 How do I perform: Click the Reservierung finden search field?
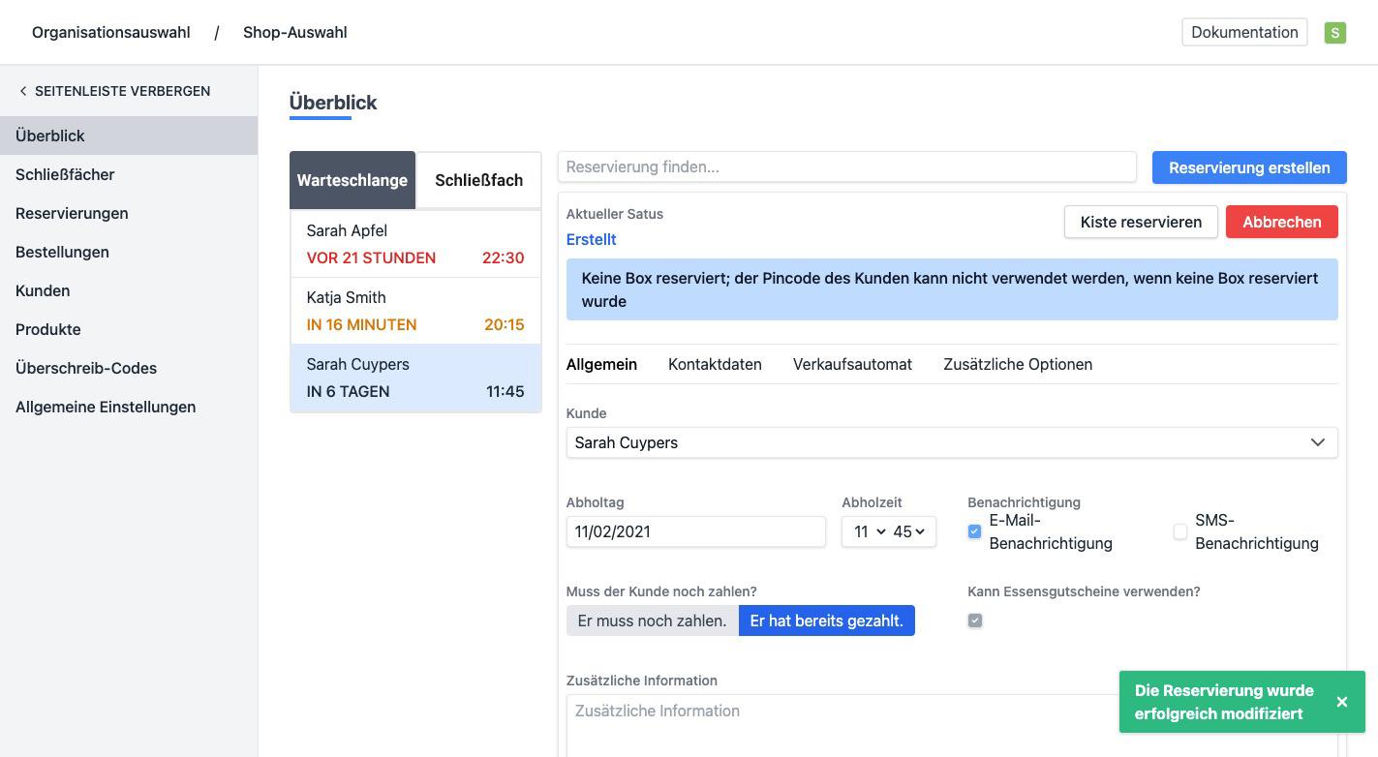pyautogui.click(x=846, y=167)
